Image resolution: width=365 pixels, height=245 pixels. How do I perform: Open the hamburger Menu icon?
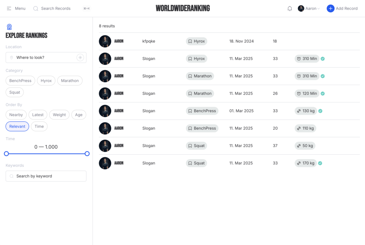9,9
